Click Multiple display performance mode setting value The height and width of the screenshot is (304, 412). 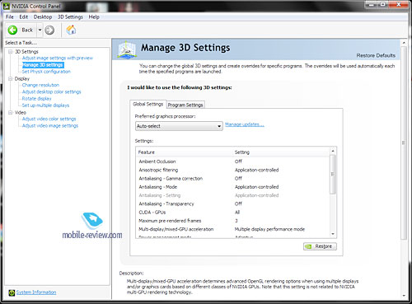tap(269, 229)
